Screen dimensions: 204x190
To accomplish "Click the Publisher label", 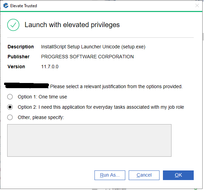I will 18,57.
